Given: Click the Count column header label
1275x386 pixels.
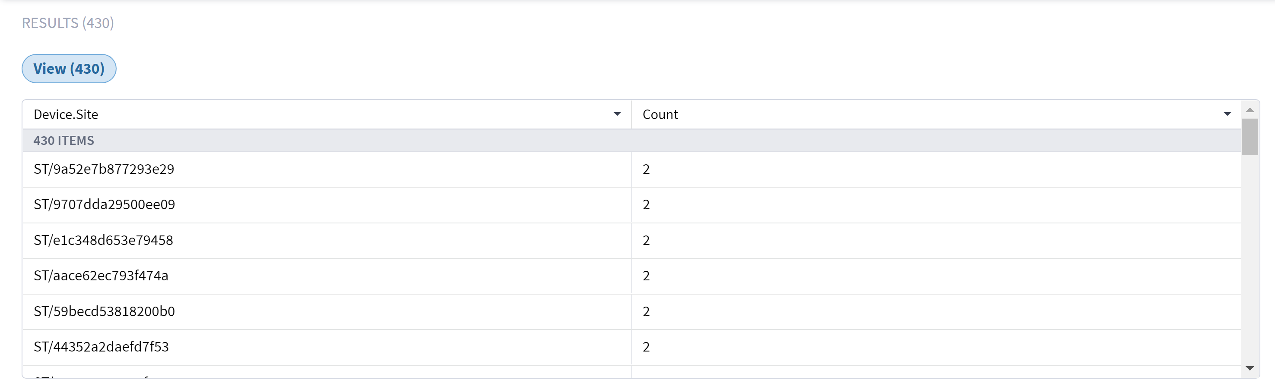Looking at the screenshot, I should point(660,114).
